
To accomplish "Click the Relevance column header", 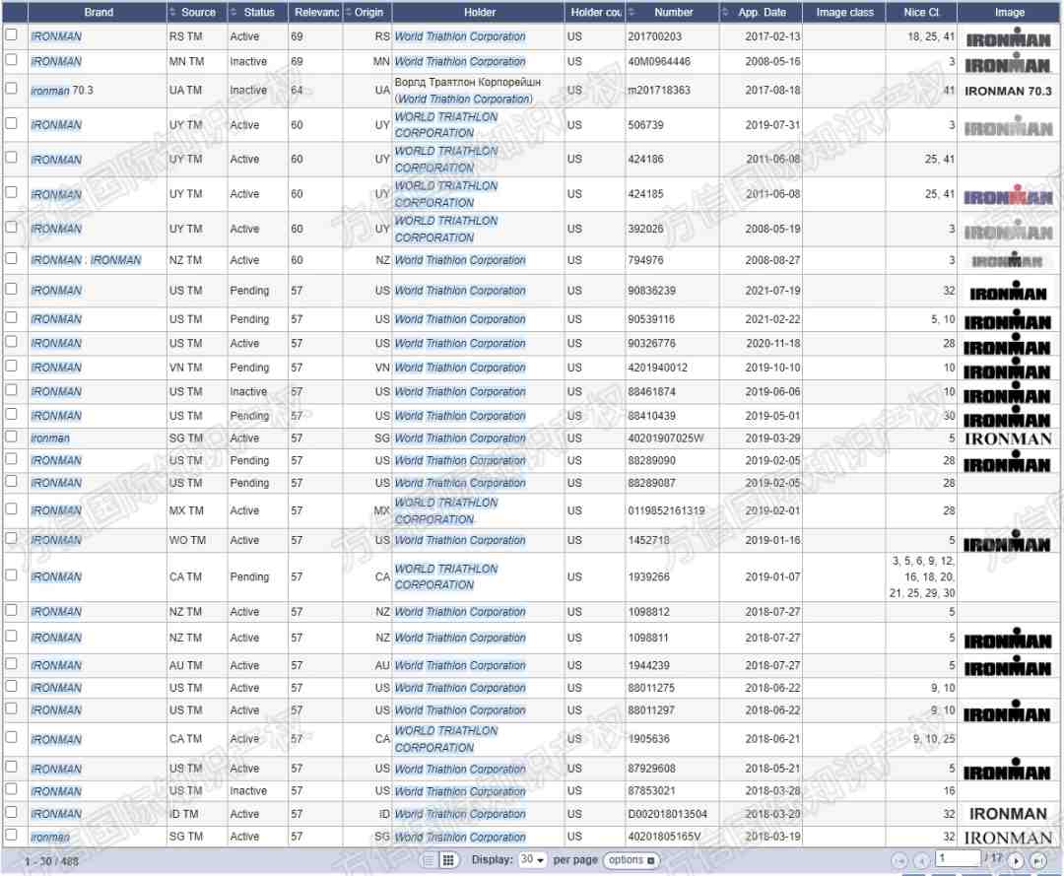I will coord(316,12).
